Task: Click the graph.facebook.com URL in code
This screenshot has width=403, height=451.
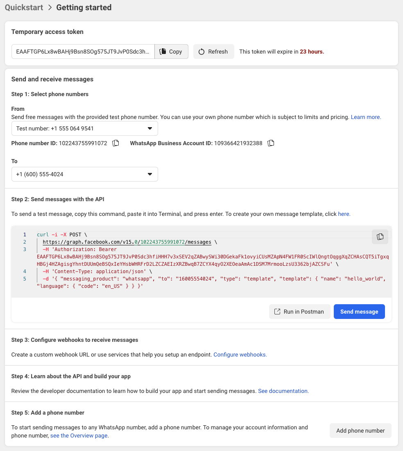Action: click(127, 242)
